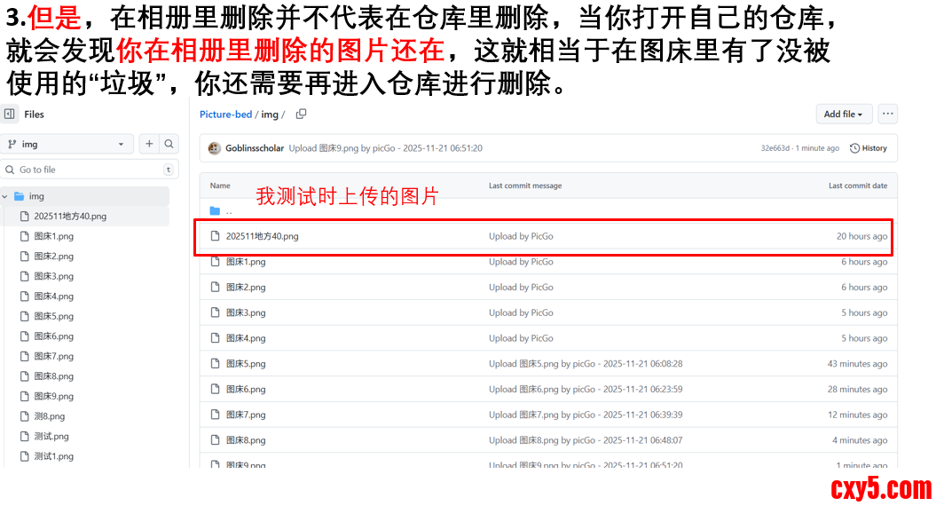Screen dimensions: 936x506
Task: Select 图床2.png in file tree
Action: point(54,257)
